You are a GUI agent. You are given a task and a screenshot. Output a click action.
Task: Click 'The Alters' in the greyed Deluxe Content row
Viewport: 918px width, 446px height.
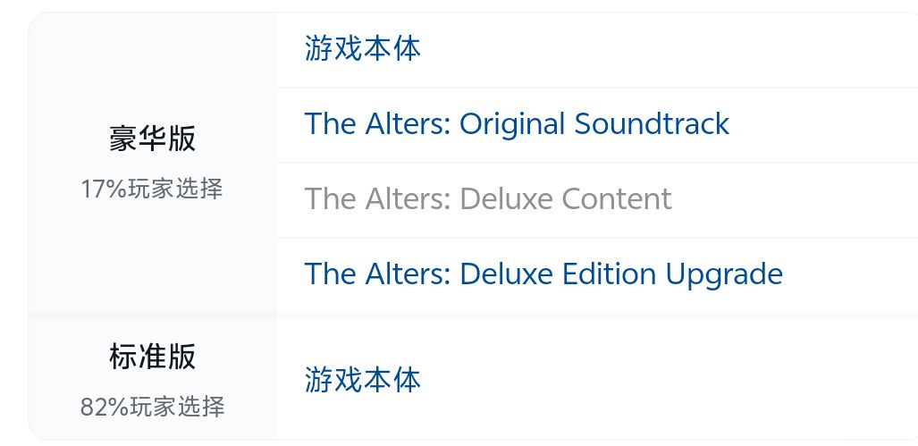[x=376, y=198]
